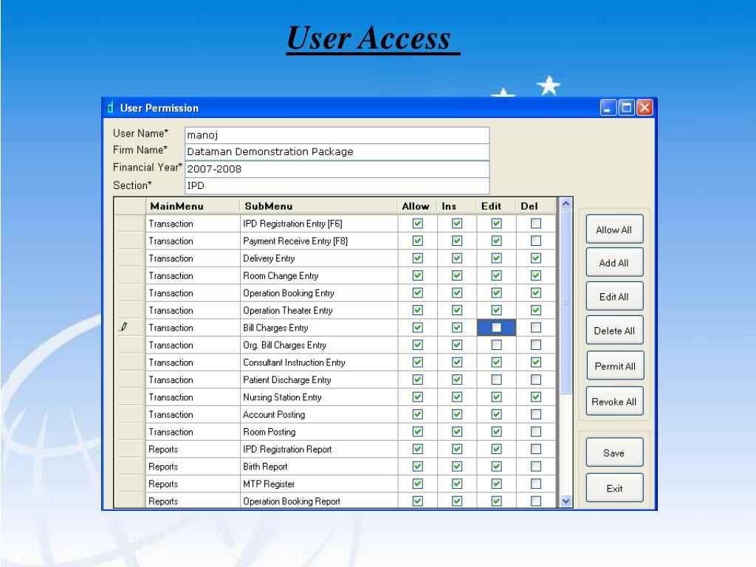Image resolution: width=756 pixels, height=567 pixels.
Task: Click the row header of Delivery Entry row
Action: coord(130,258)
